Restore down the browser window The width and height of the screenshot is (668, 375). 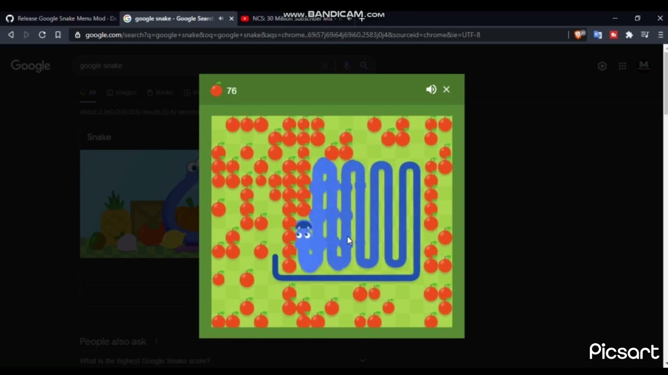pos(637,18)
